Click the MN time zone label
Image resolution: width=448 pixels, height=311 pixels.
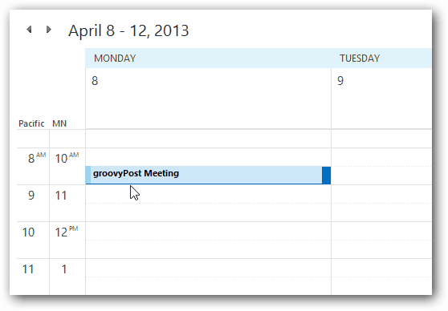click(59, 123)
